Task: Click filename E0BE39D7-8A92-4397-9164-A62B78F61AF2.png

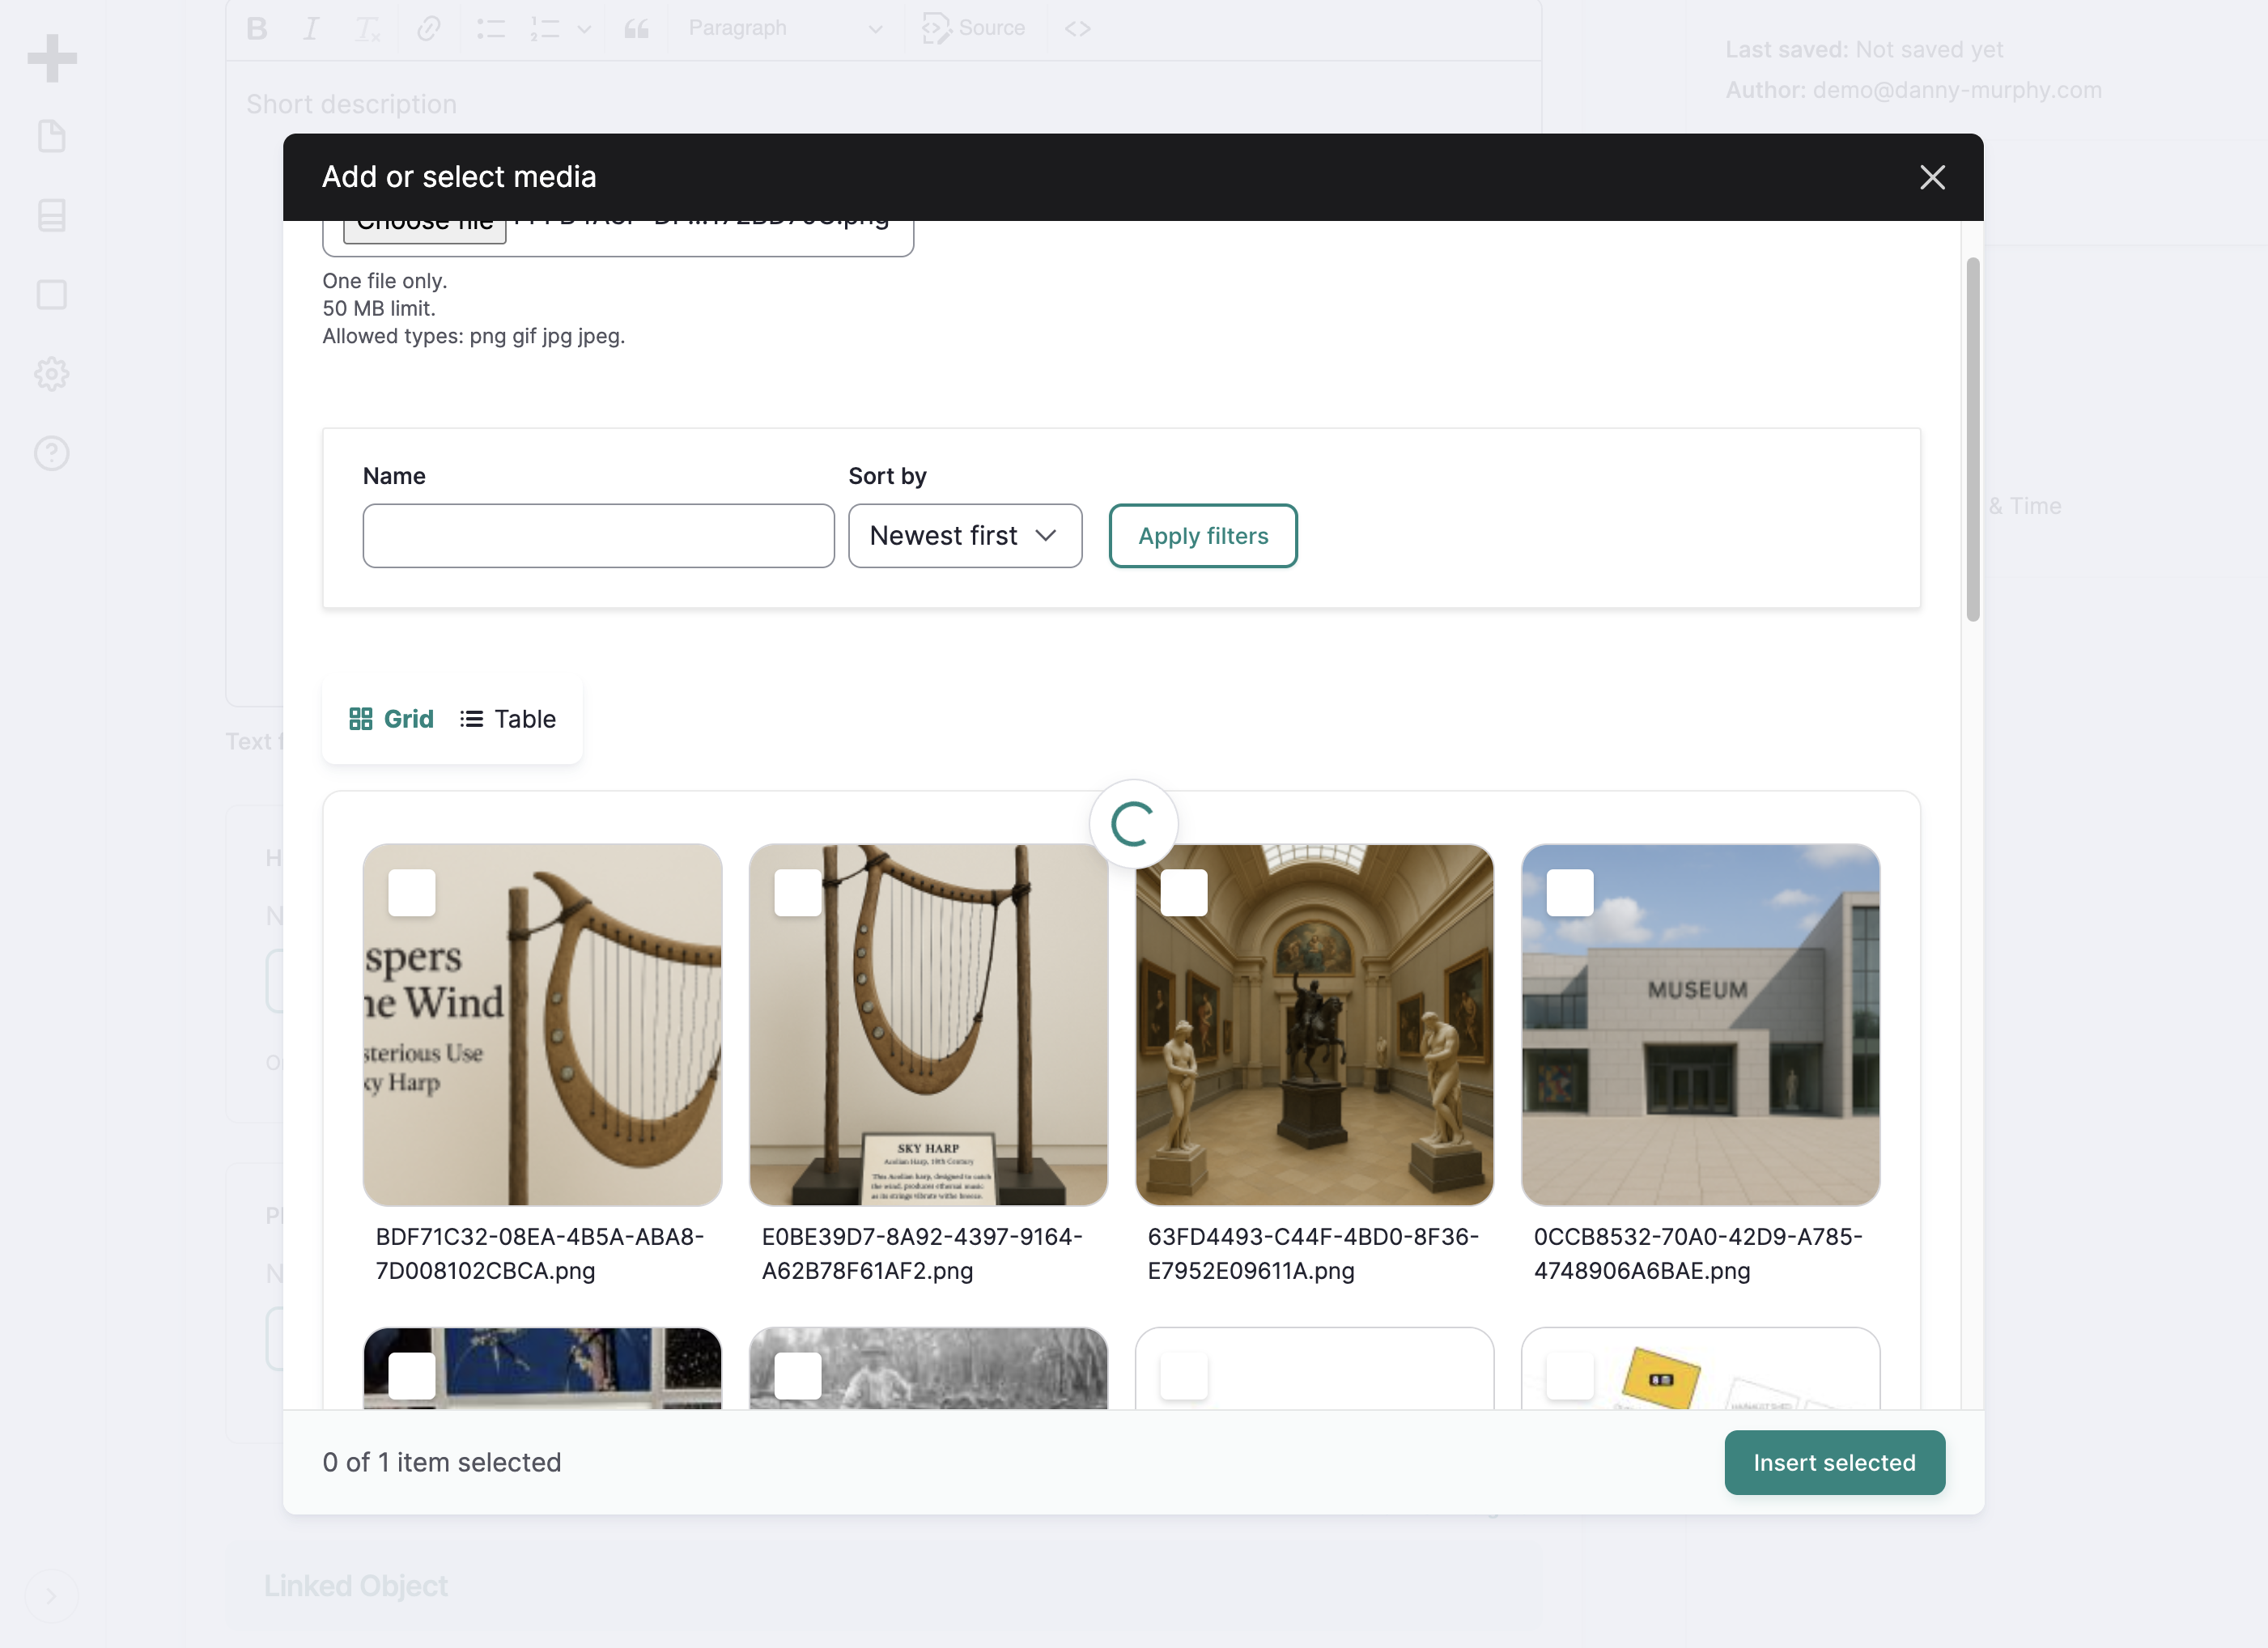Action: pyautogui.click(x=922, y=1254)
